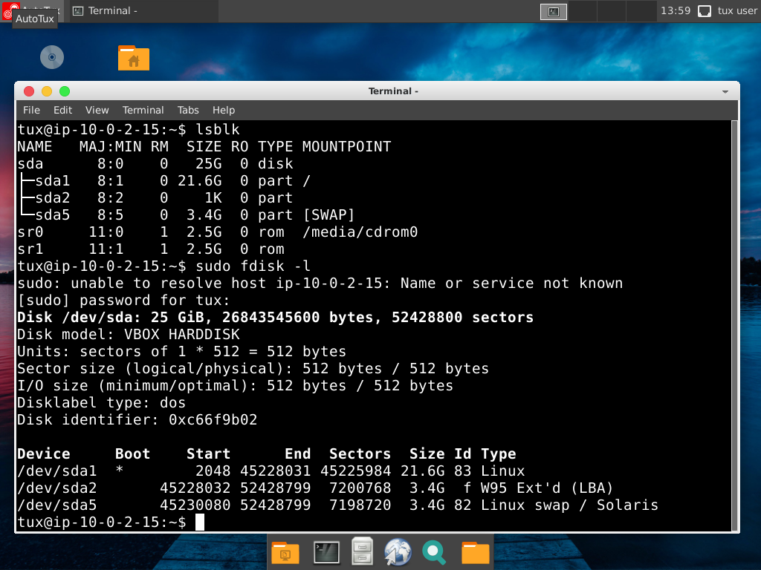Click the '/media/cdrom0' mountpoint text
761x570 pixels.
tap(360, 232)
